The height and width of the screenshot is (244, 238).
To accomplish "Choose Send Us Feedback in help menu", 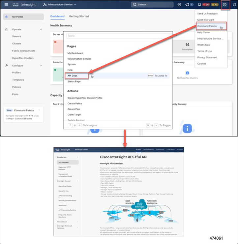I will [x=208, y=14].
